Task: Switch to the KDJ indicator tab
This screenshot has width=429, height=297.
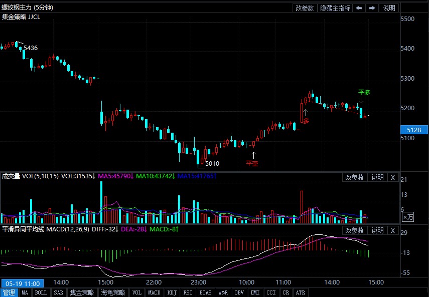Action: 172,292
